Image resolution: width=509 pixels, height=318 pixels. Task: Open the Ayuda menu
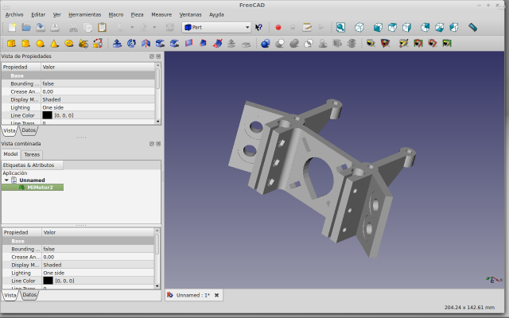[216, 14]
